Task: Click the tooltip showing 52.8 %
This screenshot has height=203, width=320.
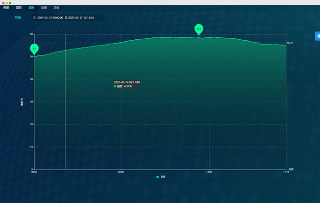Action: 127,84
